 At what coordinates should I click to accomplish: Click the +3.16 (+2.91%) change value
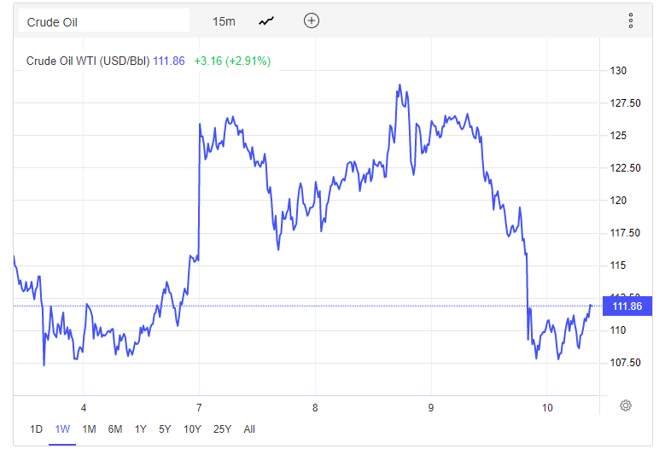[232, 61]
